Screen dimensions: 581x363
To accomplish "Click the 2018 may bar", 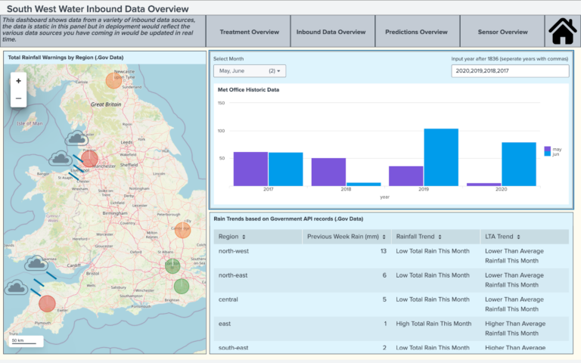I will (328, 172).
